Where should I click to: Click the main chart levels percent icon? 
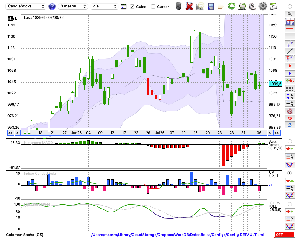290,103
